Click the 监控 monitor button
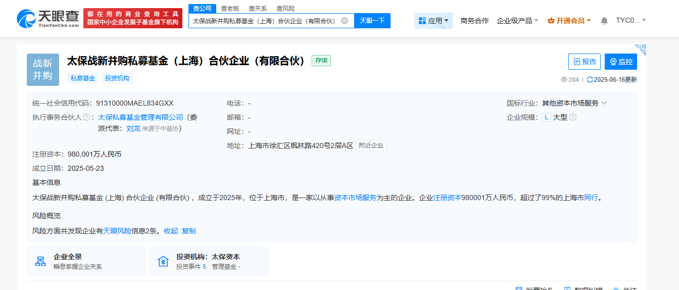Image resolution: width=679 pixels, height=290 pixels. click(620, 62)
